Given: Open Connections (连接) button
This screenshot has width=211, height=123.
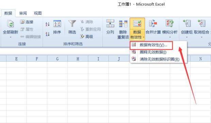Looking at the screenshot, I should pyautogui.click(x=27, y=22).
